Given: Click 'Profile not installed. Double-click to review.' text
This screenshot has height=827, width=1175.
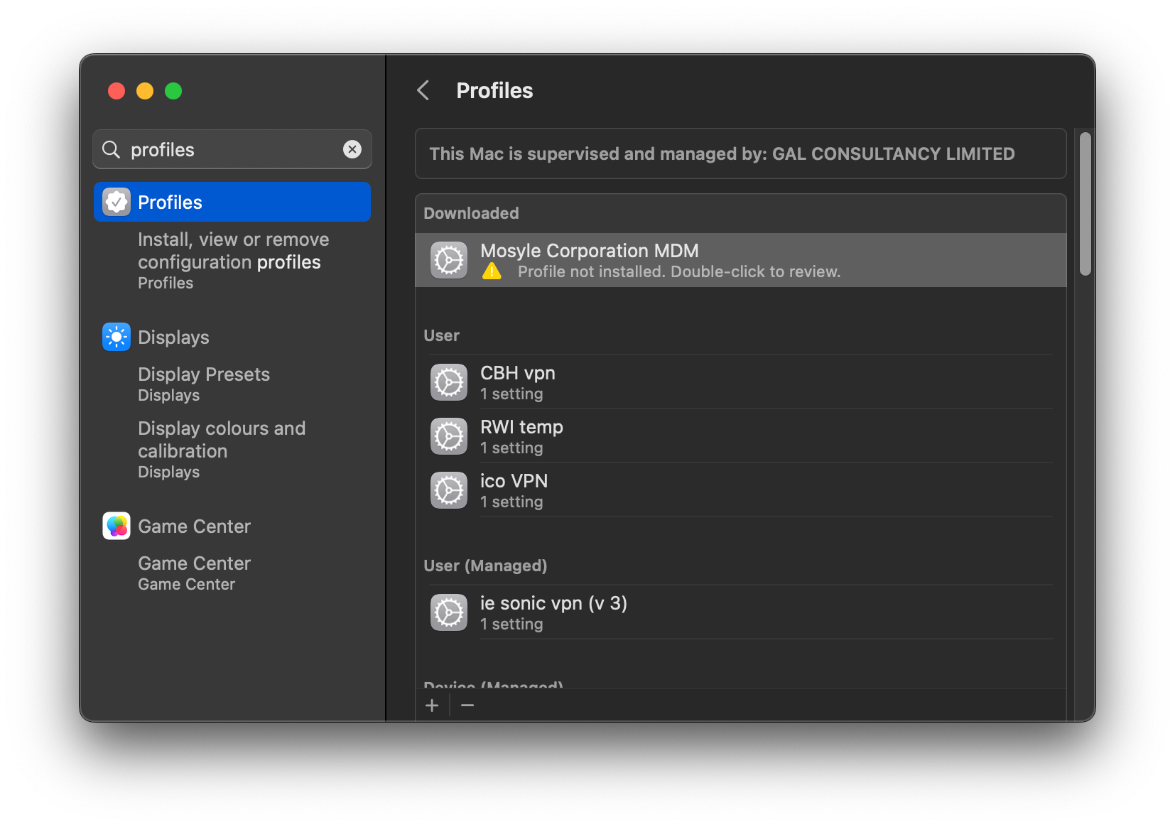Looking at the screenshot, I should point(679,271).
